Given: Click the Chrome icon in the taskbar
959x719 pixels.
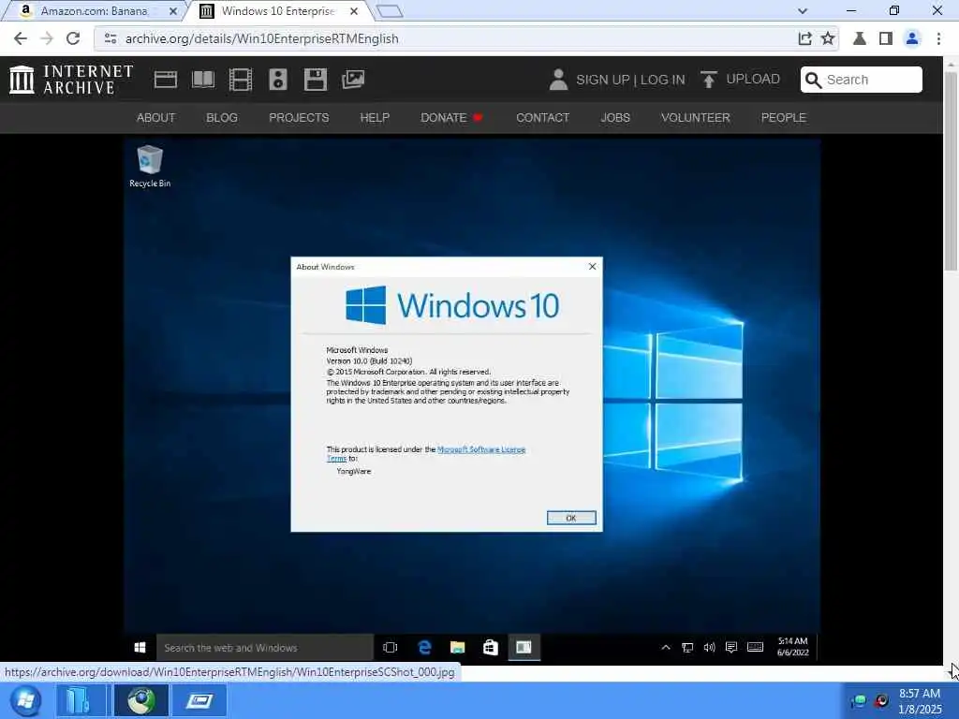Looking at the screenshot, I should click(141, 700).
